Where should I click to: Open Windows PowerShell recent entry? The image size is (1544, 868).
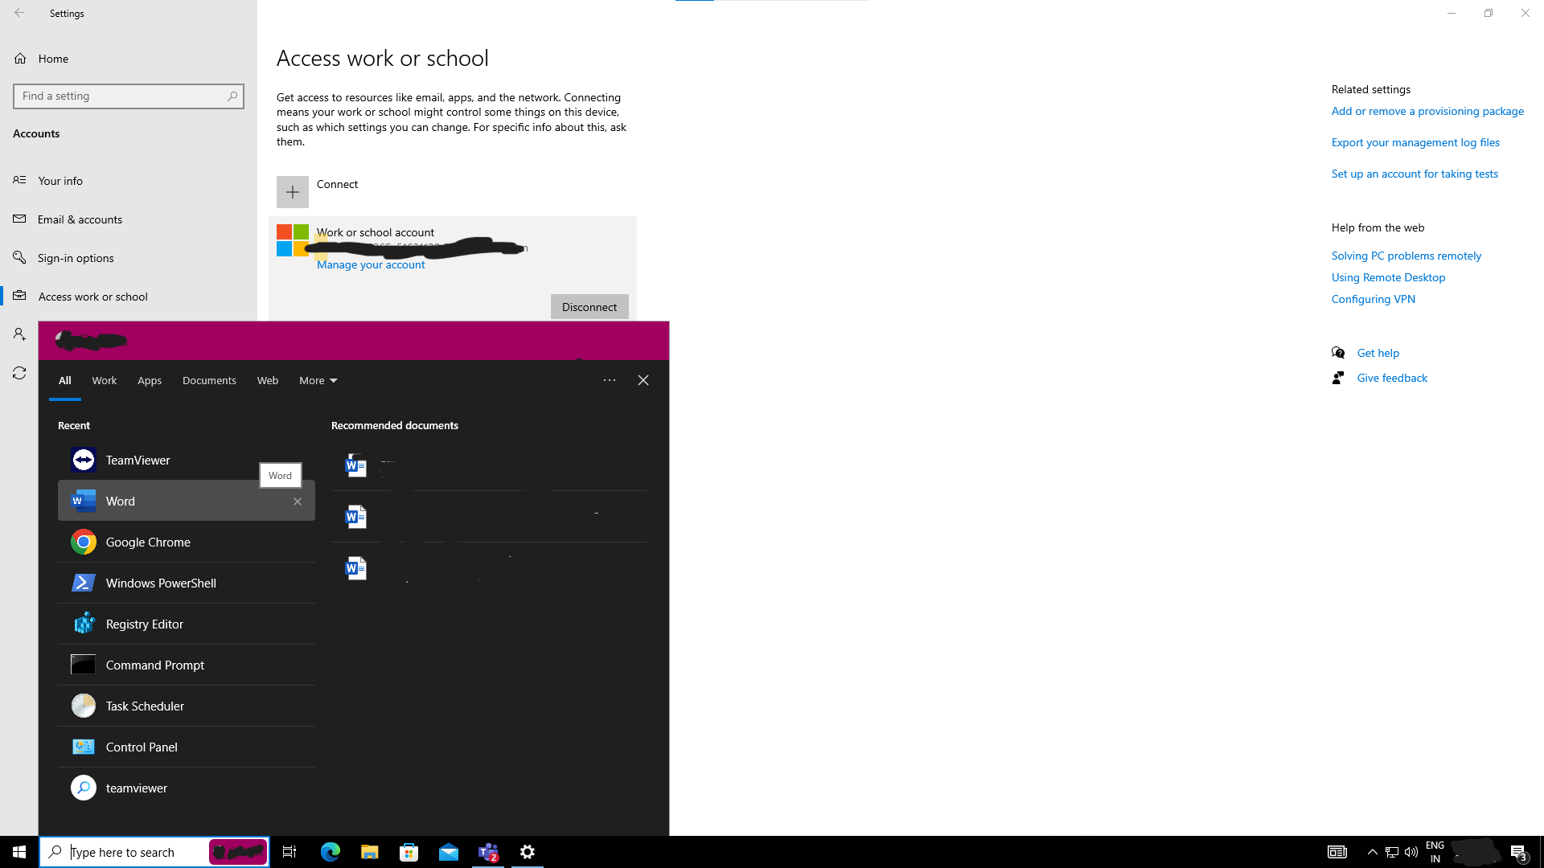point(186,583)
